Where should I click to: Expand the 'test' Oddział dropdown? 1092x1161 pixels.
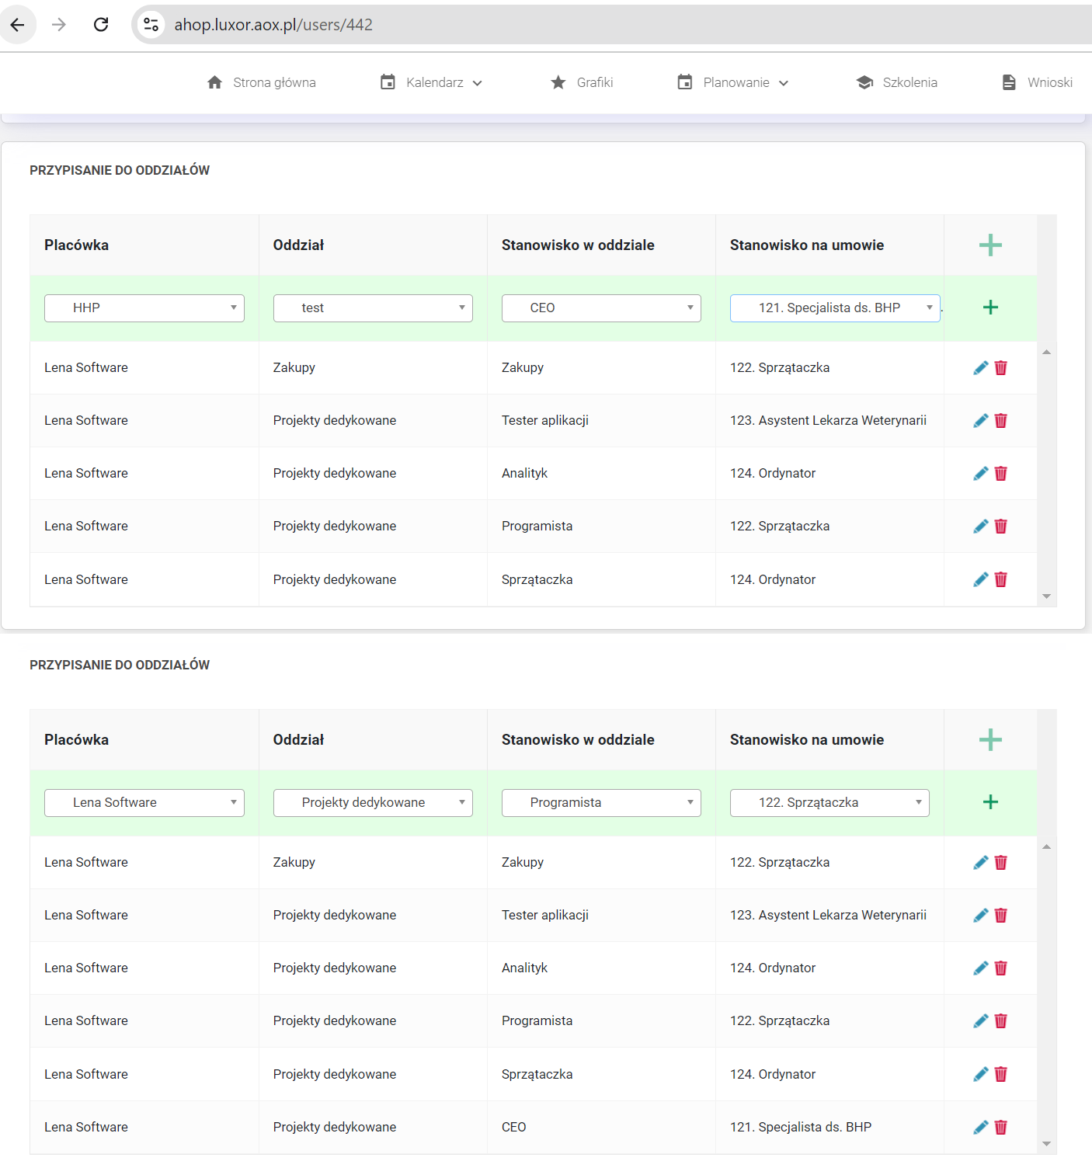[373, 308]
